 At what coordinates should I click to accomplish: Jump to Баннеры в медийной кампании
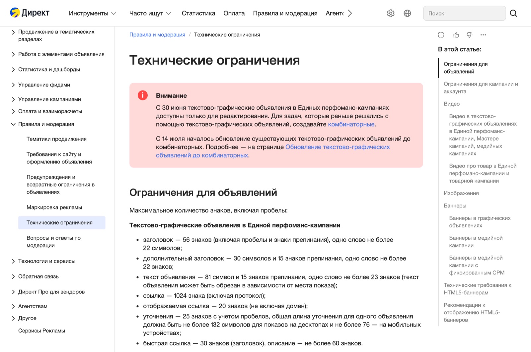pyautogui.click(x=476, y=242)
